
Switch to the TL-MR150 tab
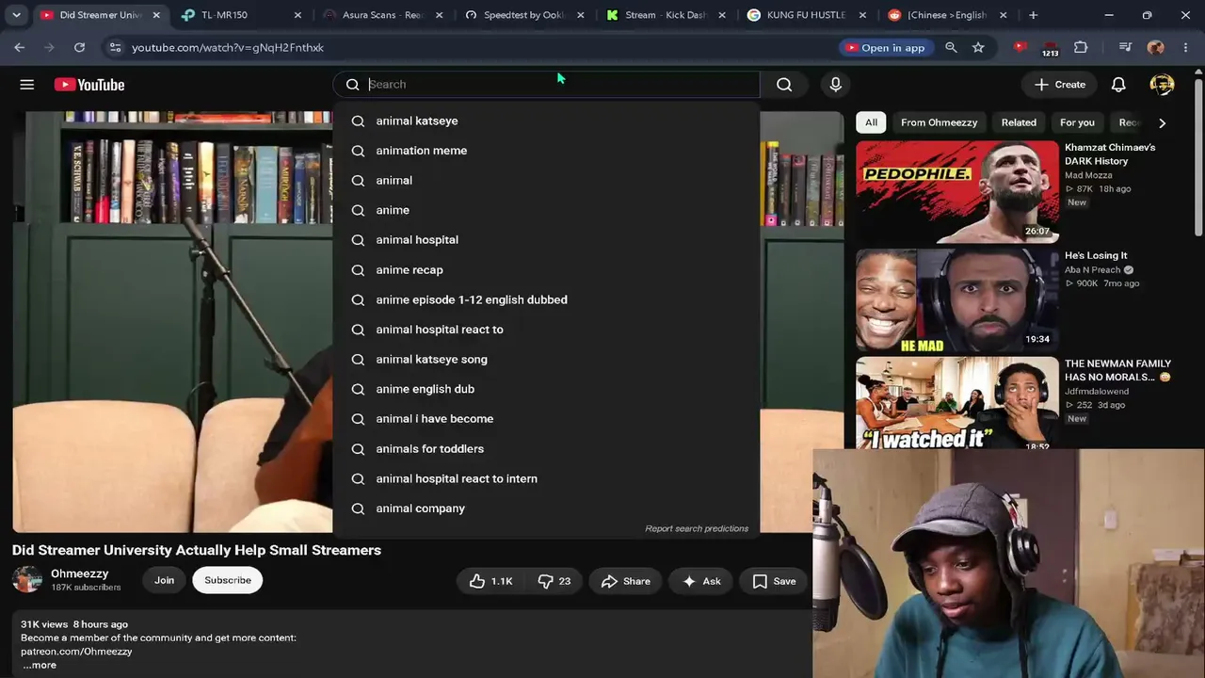[x=242, y=15]
